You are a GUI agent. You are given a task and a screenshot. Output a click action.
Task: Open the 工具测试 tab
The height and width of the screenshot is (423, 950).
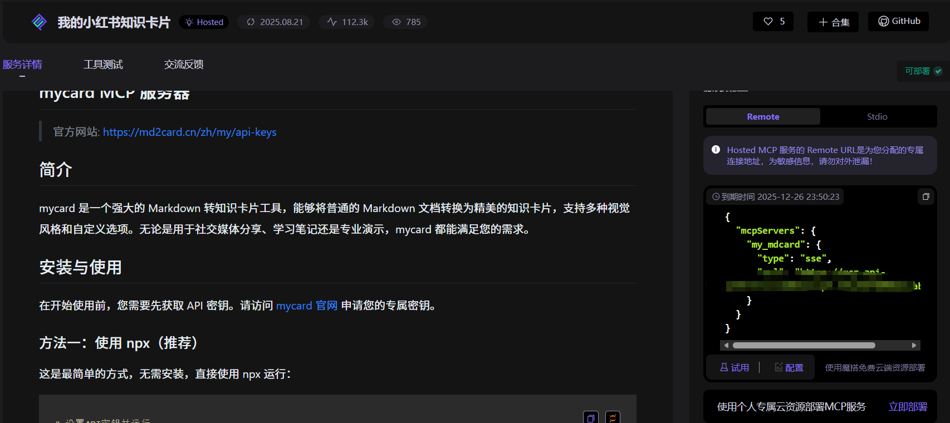pyautogui.click(x=103, y=65)
